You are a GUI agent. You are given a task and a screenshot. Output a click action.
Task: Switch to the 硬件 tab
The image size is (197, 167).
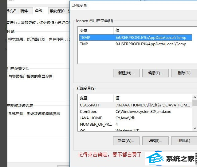click(24, 11)
